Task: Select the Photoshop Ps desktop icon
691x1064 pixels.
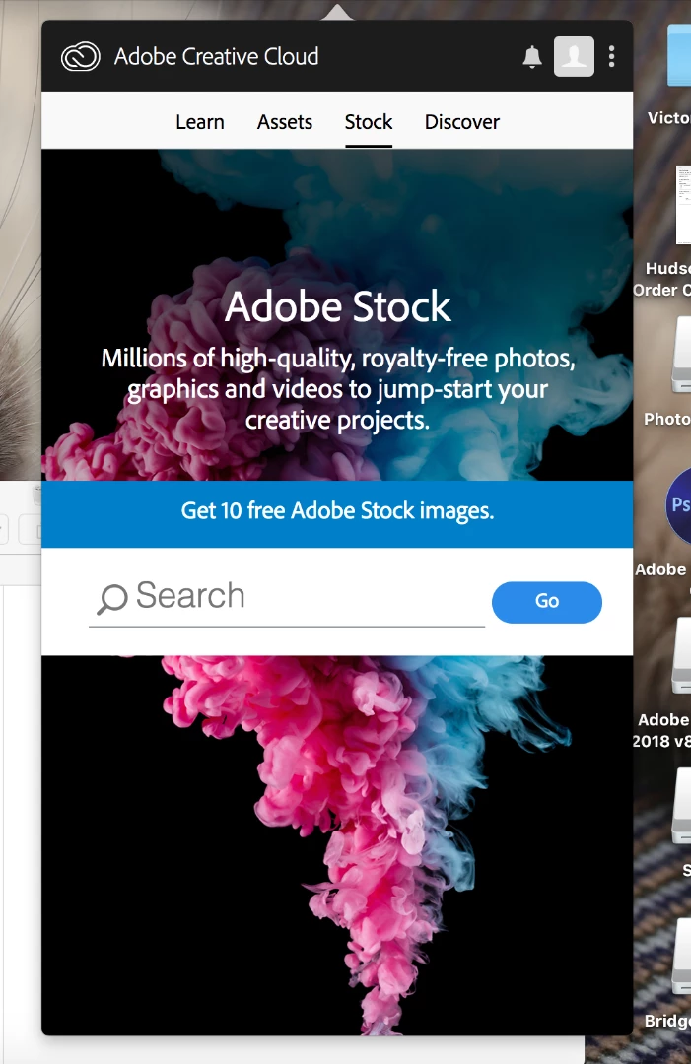Action: click(679, 505)
